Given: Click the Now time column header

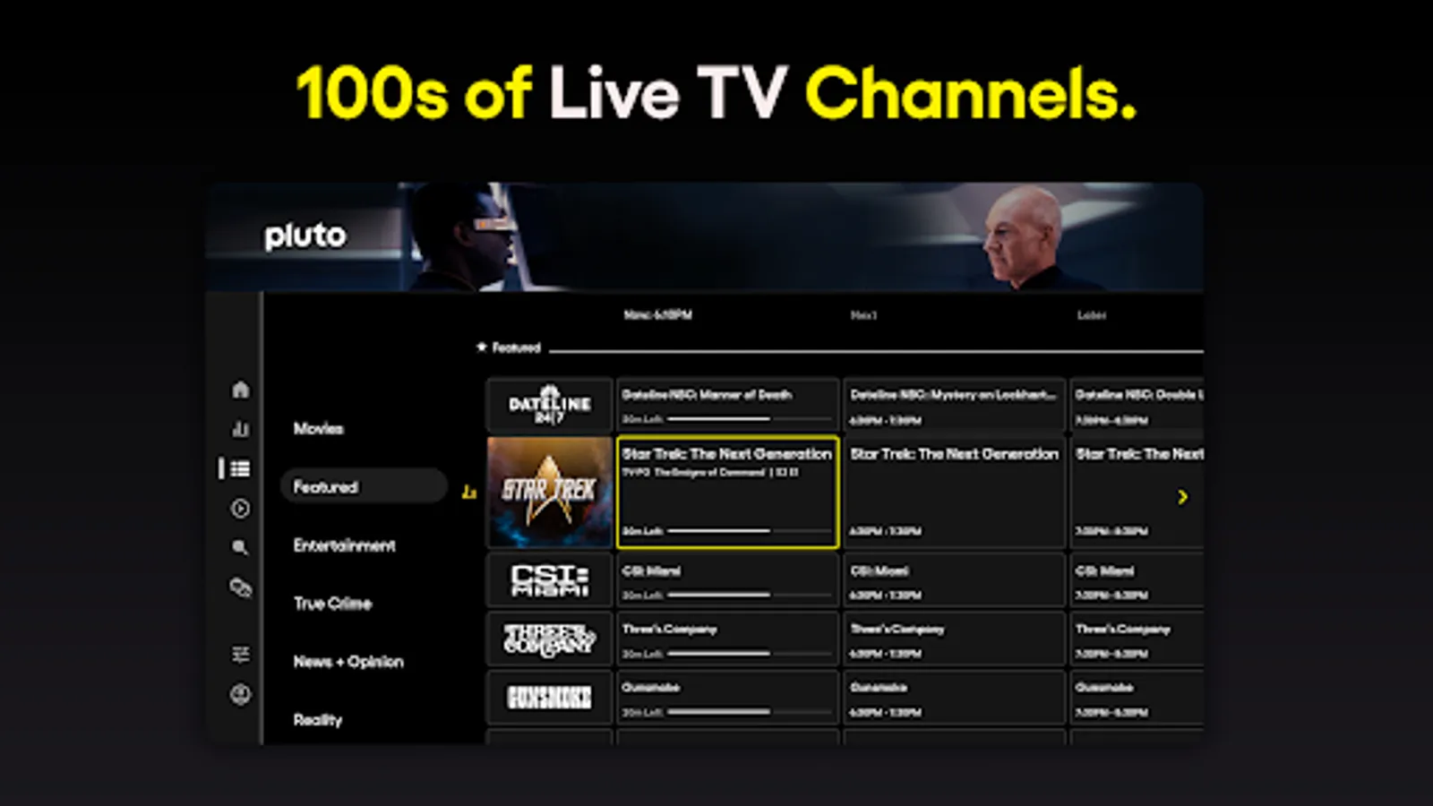Looking at the screenshot, I should coord(657,315).
